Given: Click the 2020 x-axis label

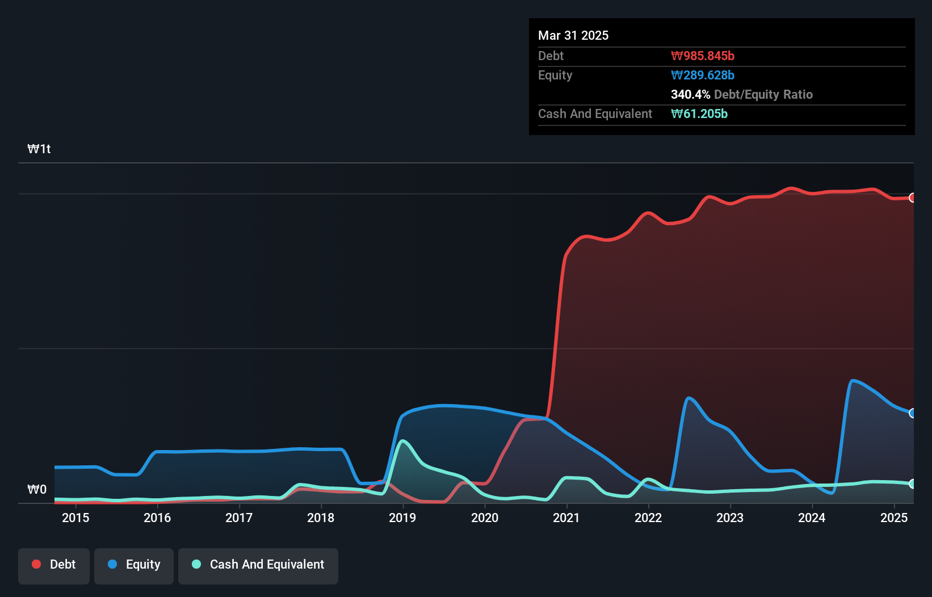Looking at the screenshot, I should click(485, 518).
